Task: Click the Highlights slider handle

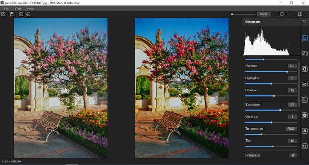Action: pos(271,84)
